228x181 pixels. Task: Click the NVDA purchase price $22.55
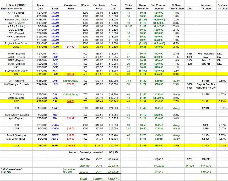(x=99, y=129)
